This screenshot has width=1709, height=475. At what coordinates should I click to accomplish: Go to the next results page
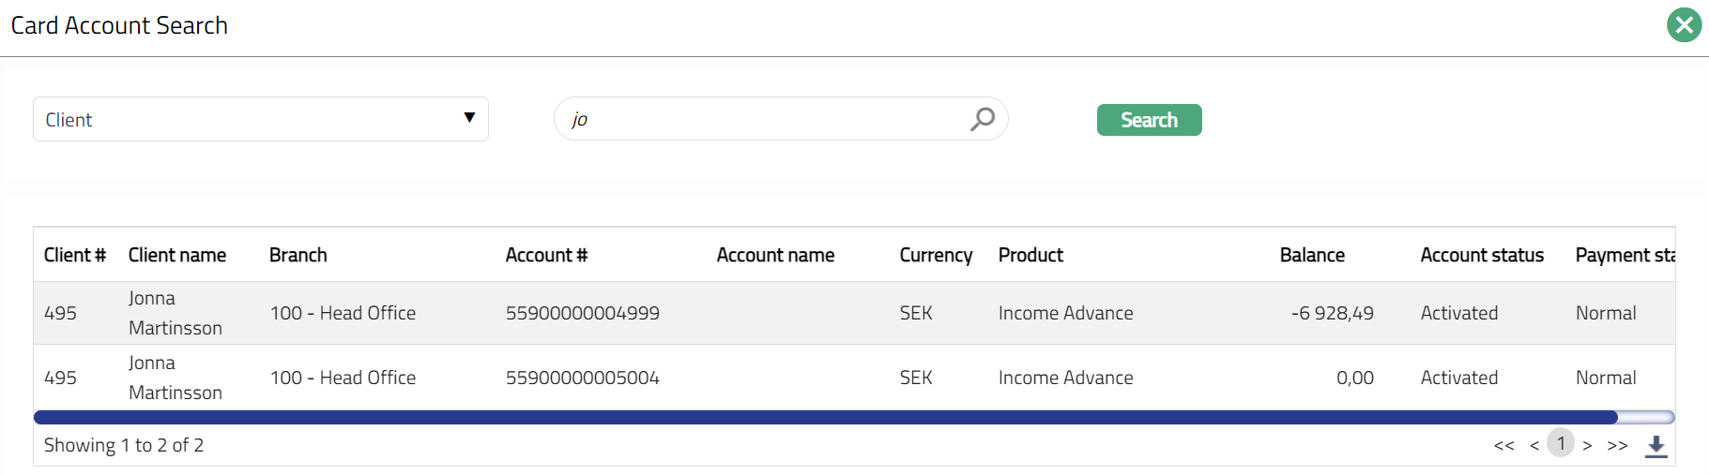pyautogui.click(x=1587, y=446)
